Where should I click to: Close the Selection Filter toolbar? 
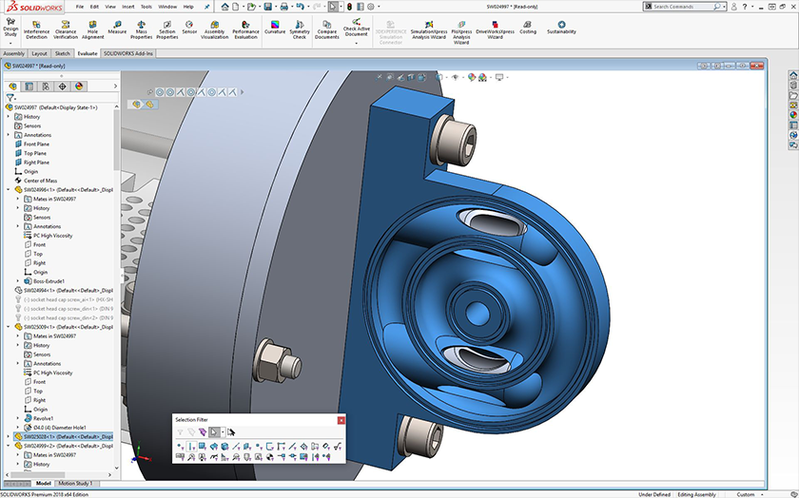341,420
